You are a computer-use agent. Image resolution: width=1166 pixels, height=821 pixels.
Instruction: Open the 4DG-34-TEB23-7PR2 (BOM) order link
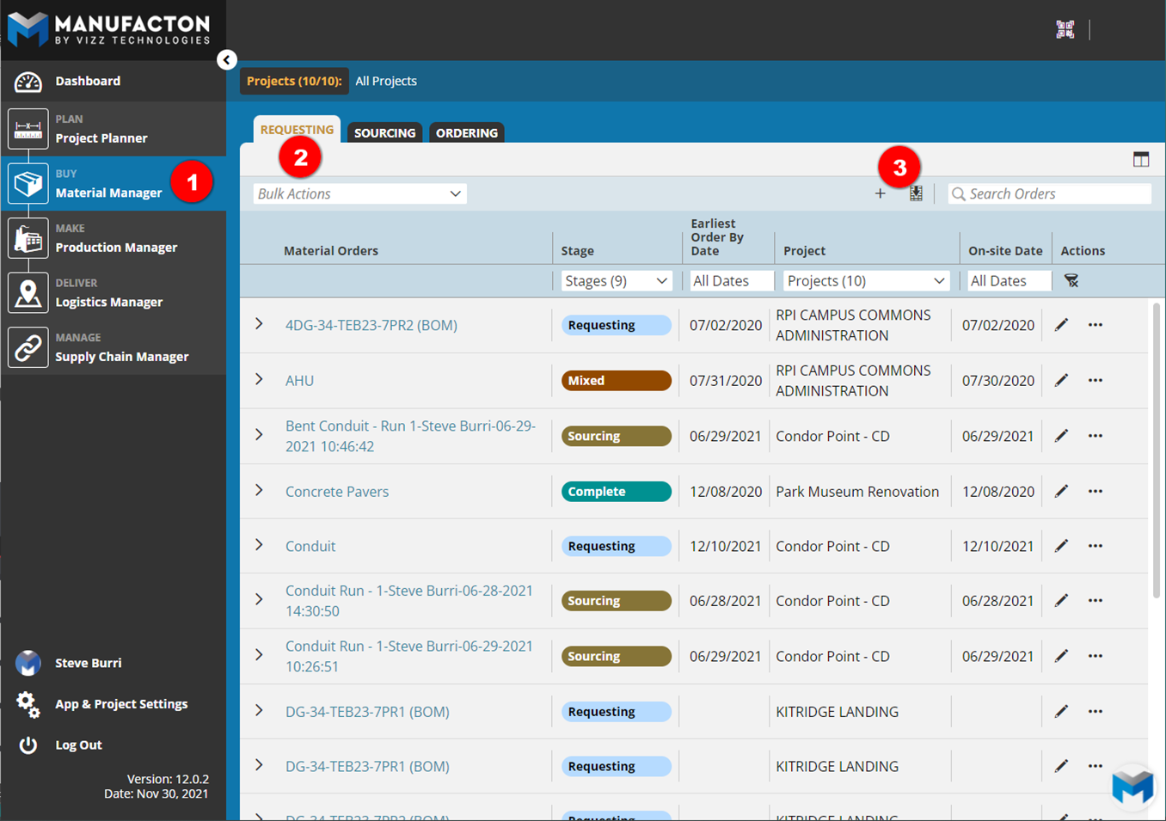coord(371,325)
